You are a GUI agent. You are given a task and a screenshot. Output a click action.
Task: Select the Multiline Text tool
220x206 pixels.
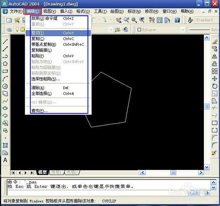(x=5, y=160)
